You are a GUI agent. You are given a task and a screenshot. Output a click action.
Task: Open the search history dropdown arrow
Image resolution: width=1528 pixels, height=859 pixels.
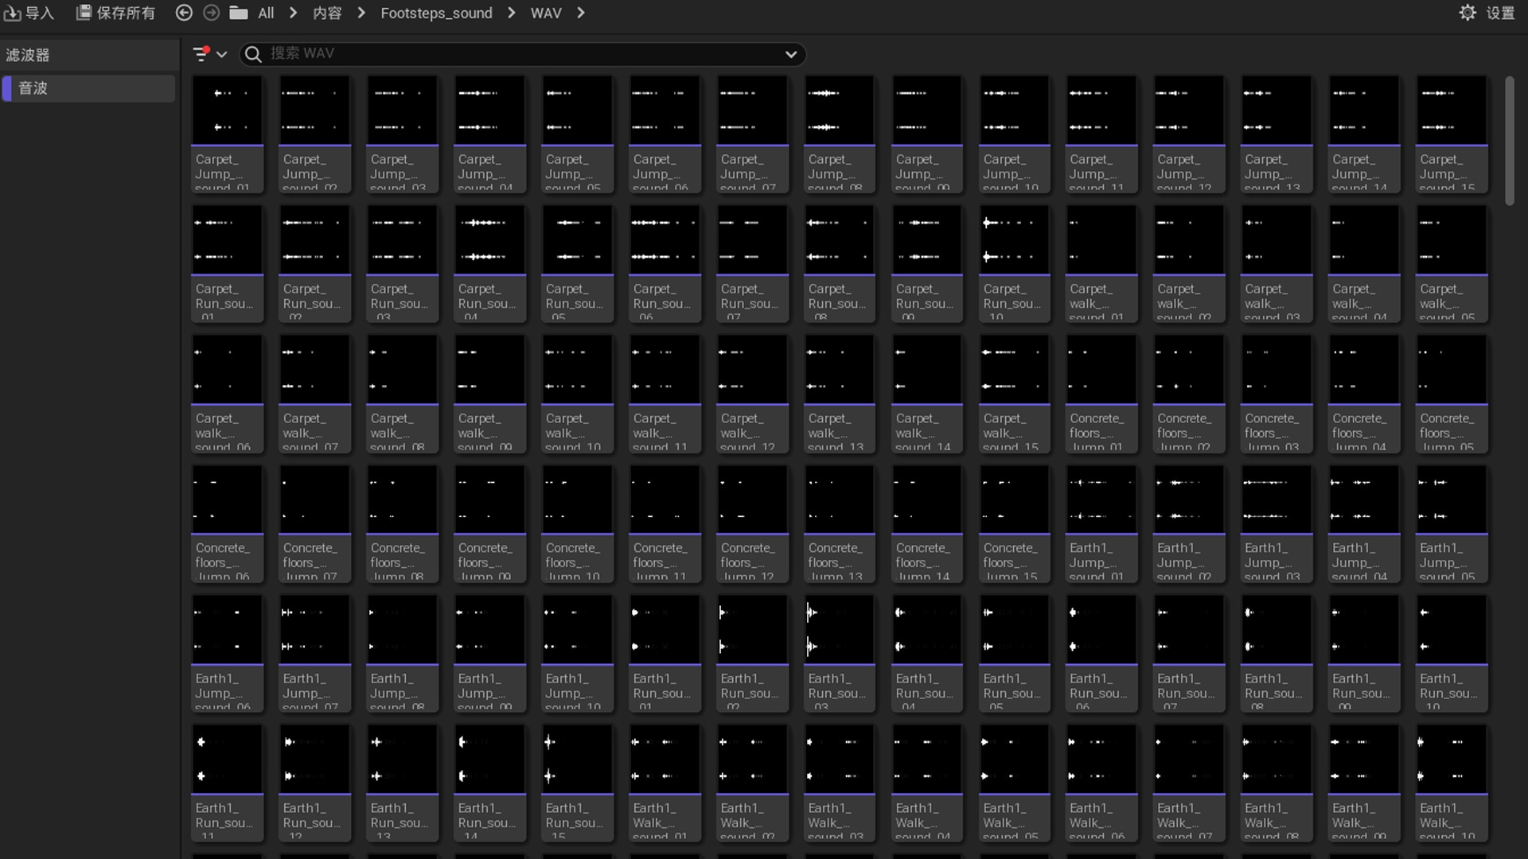pos(791,54)
